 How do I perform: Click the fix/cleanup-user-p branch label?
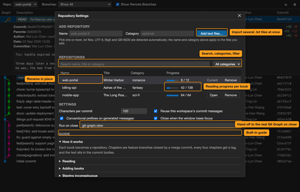pos(42,19)
